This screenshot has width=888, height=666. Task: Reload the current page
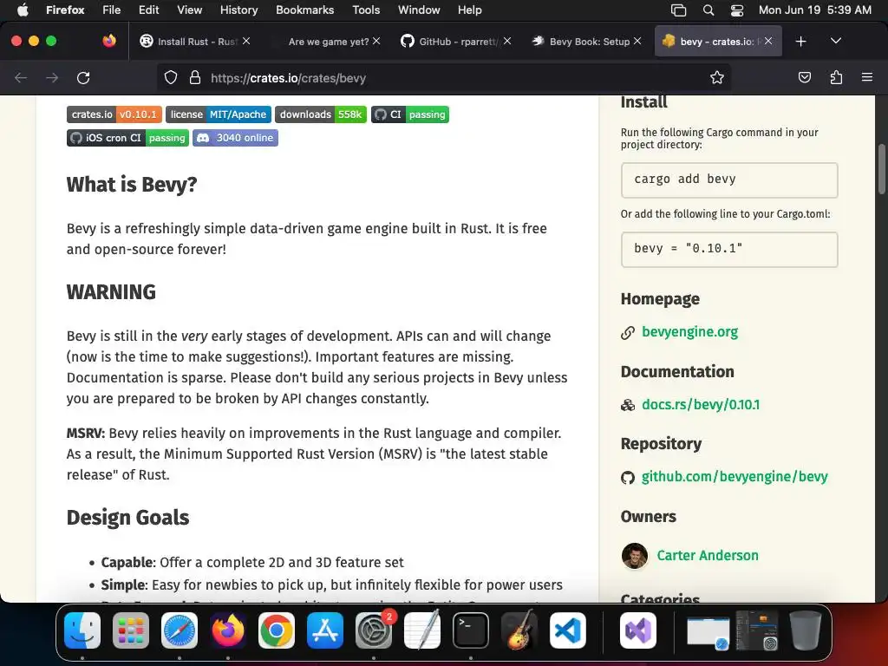click(x=83, y=77)
